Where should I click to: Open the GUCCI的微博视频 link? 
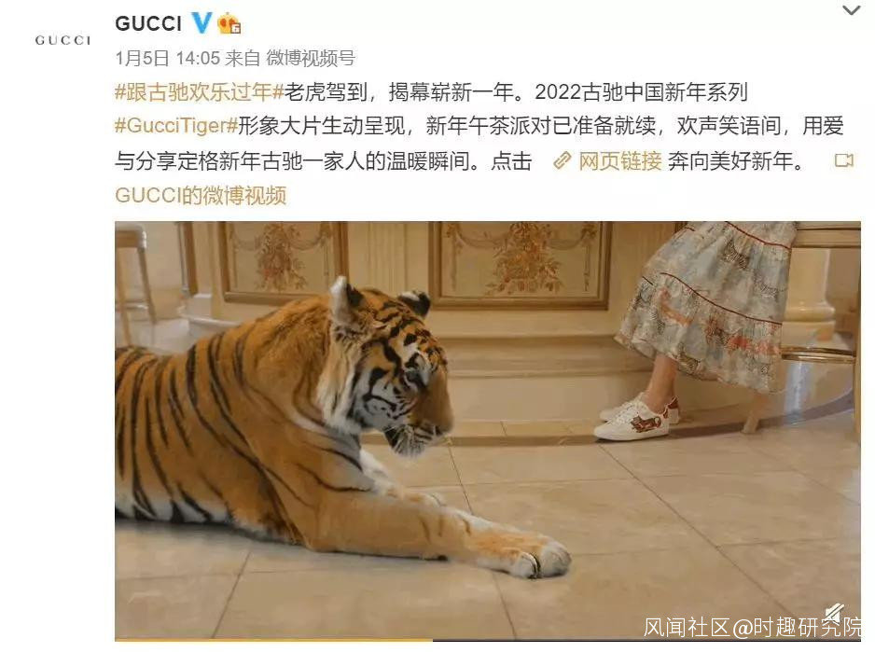201,195
